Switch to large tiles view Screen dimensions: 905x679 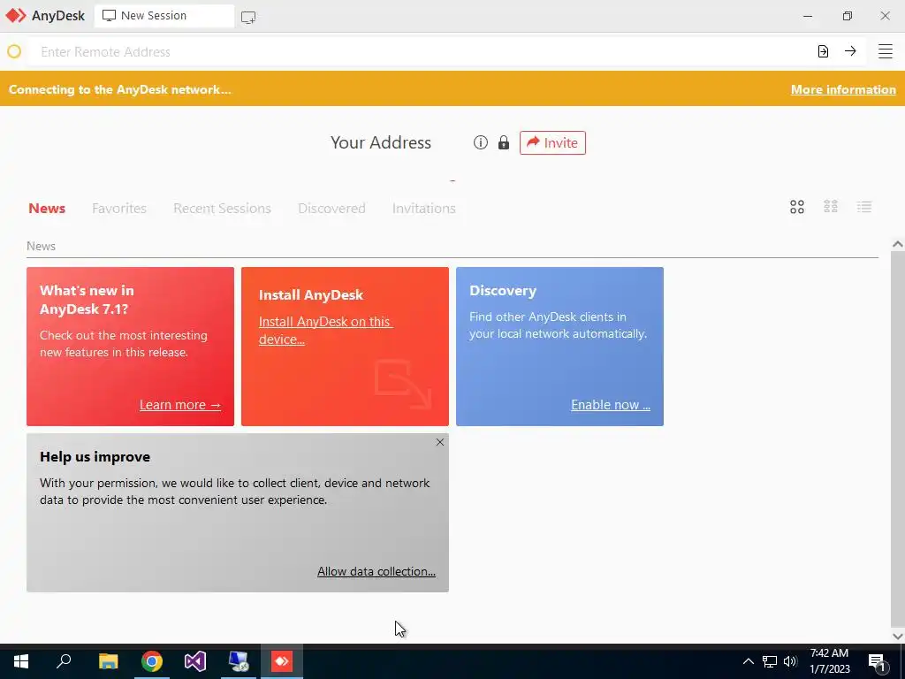coord(797,207)
